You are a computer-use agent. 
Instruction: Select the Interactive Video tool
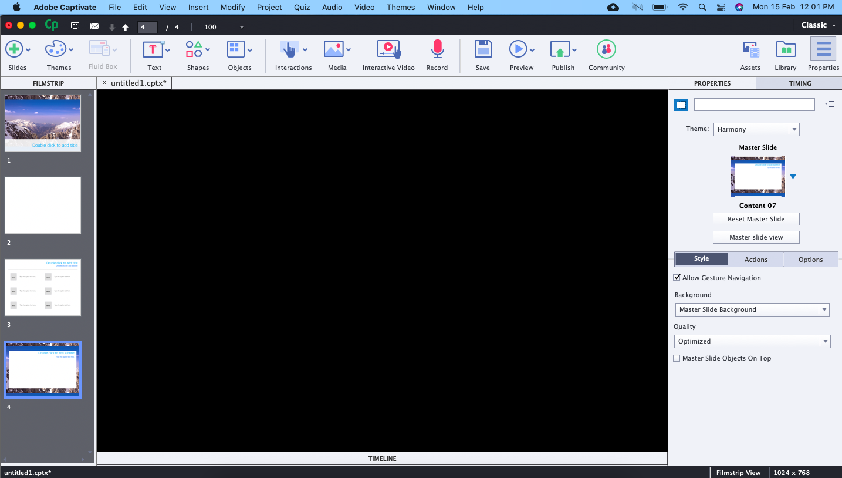[x=388, y=55]
